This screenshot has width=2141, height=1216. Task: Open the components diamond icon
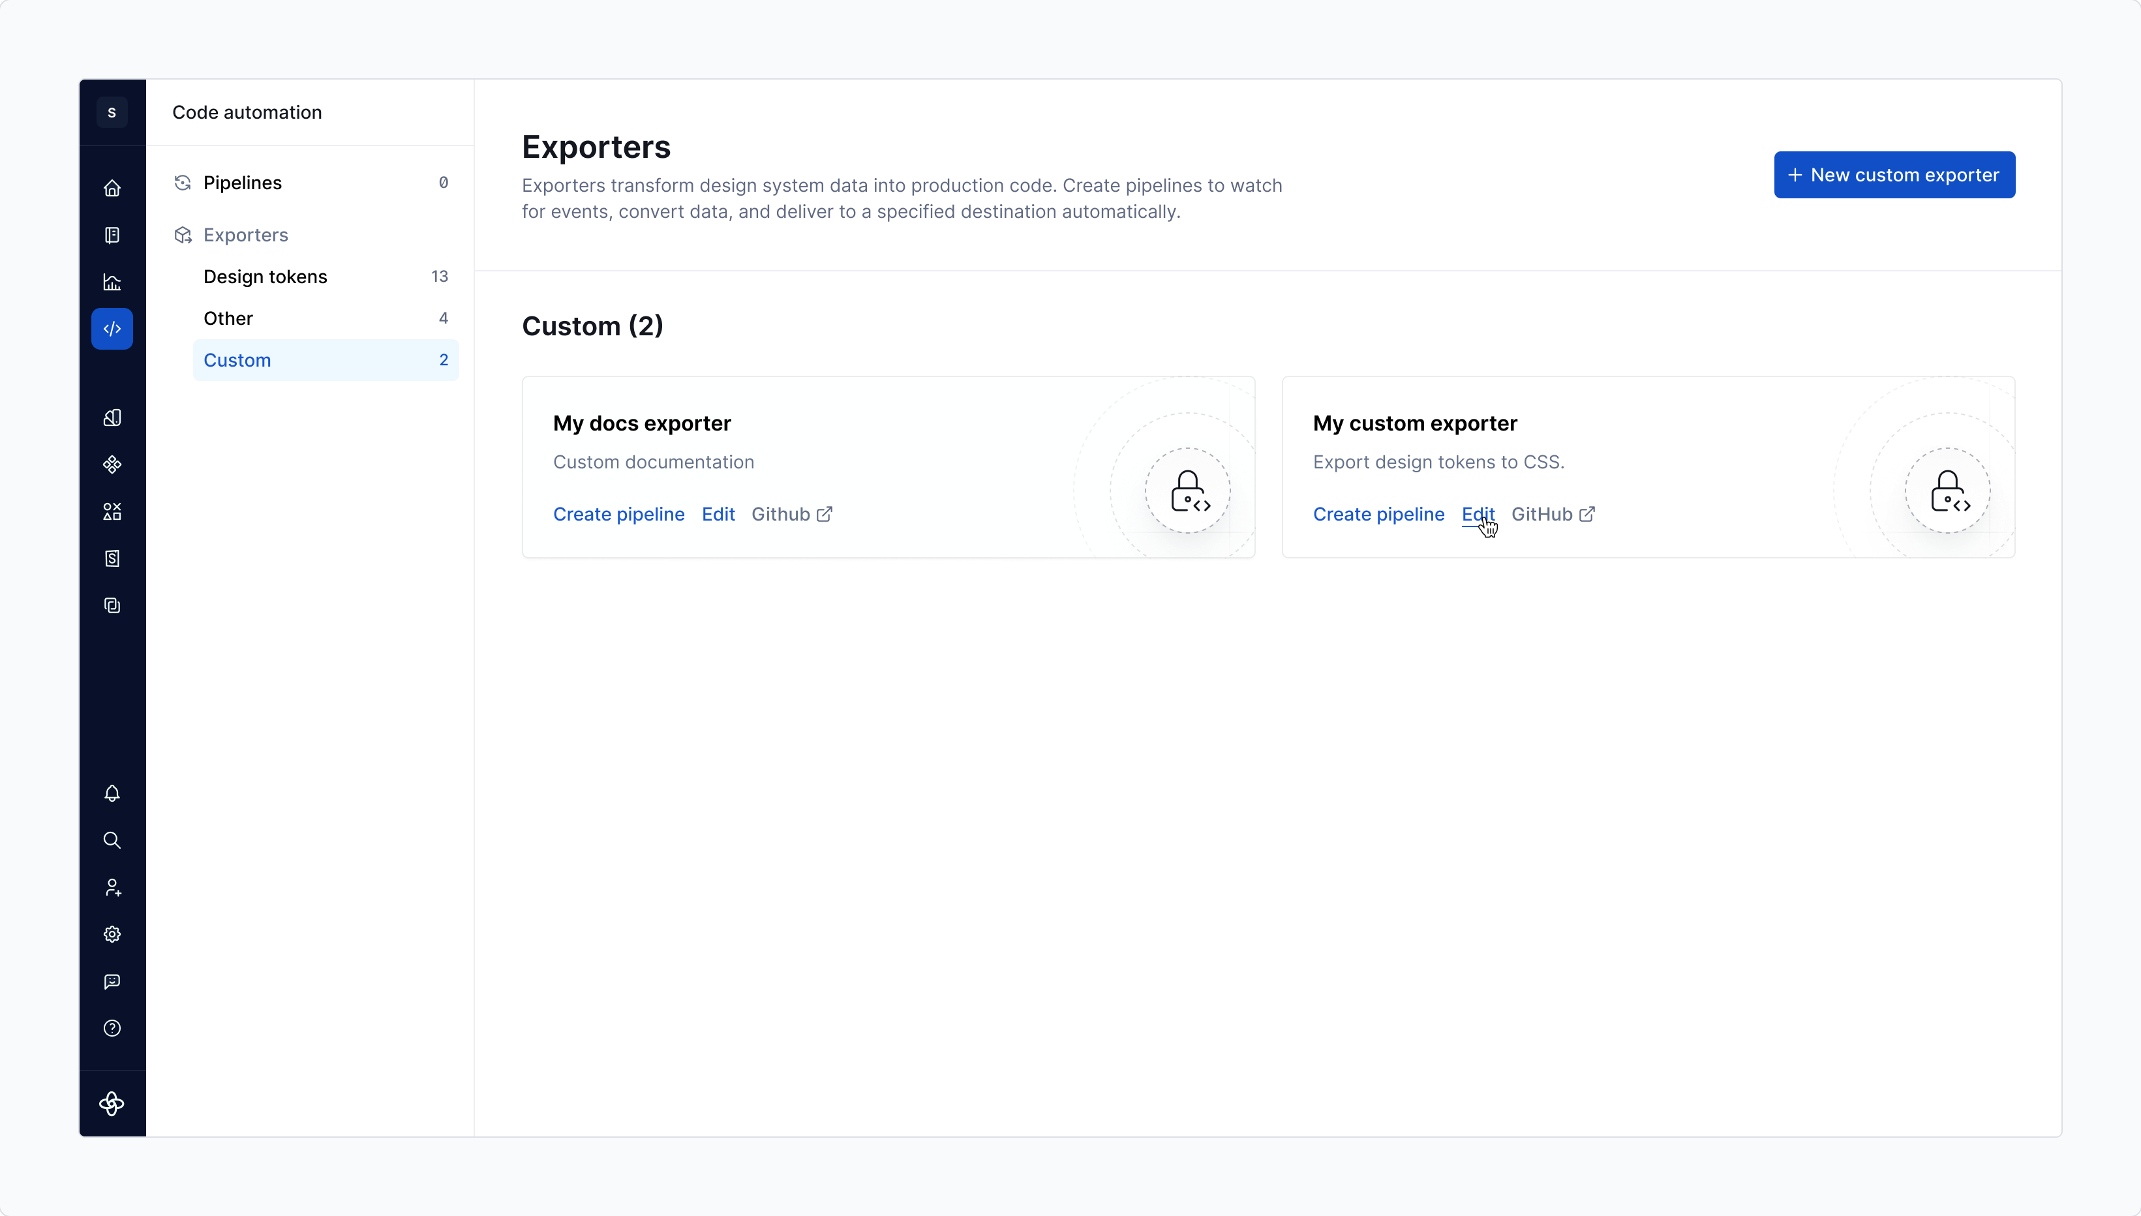point(112,464)
